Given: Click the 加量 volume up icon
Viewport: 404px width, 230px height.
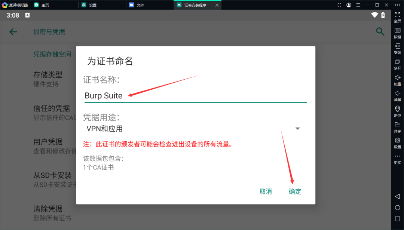Looking at the screenshot, I should 397,80.
